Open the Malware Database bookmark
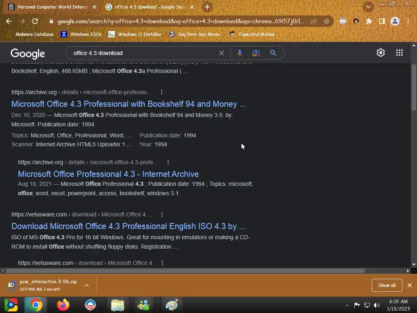 [31, 34]
